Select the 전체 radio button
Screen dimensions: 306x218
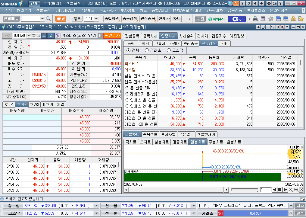pyautogui.click(x=128, y=50)
